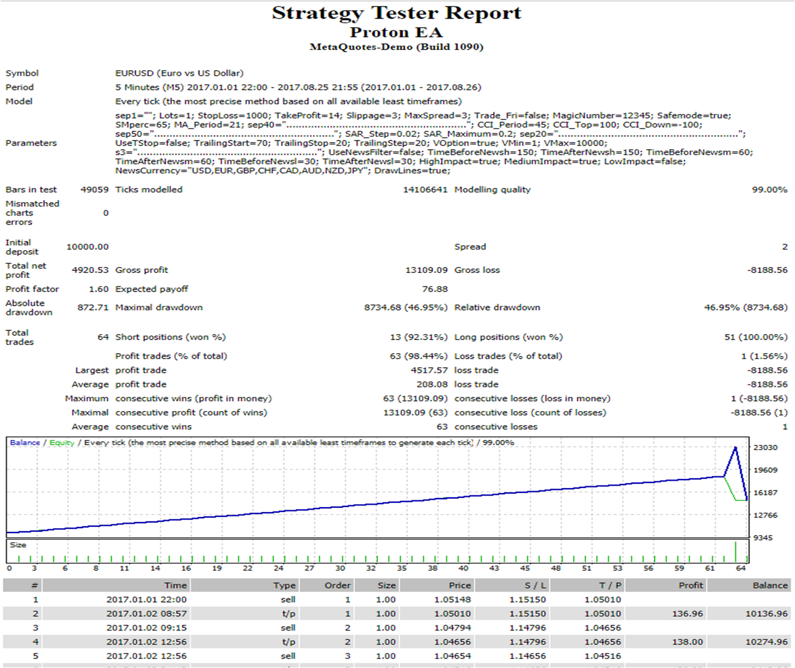The width and height of the screenshot is (795, 668).
Task: Click the "Balance" legend label in chart
Action: click(x=25, y=443)
